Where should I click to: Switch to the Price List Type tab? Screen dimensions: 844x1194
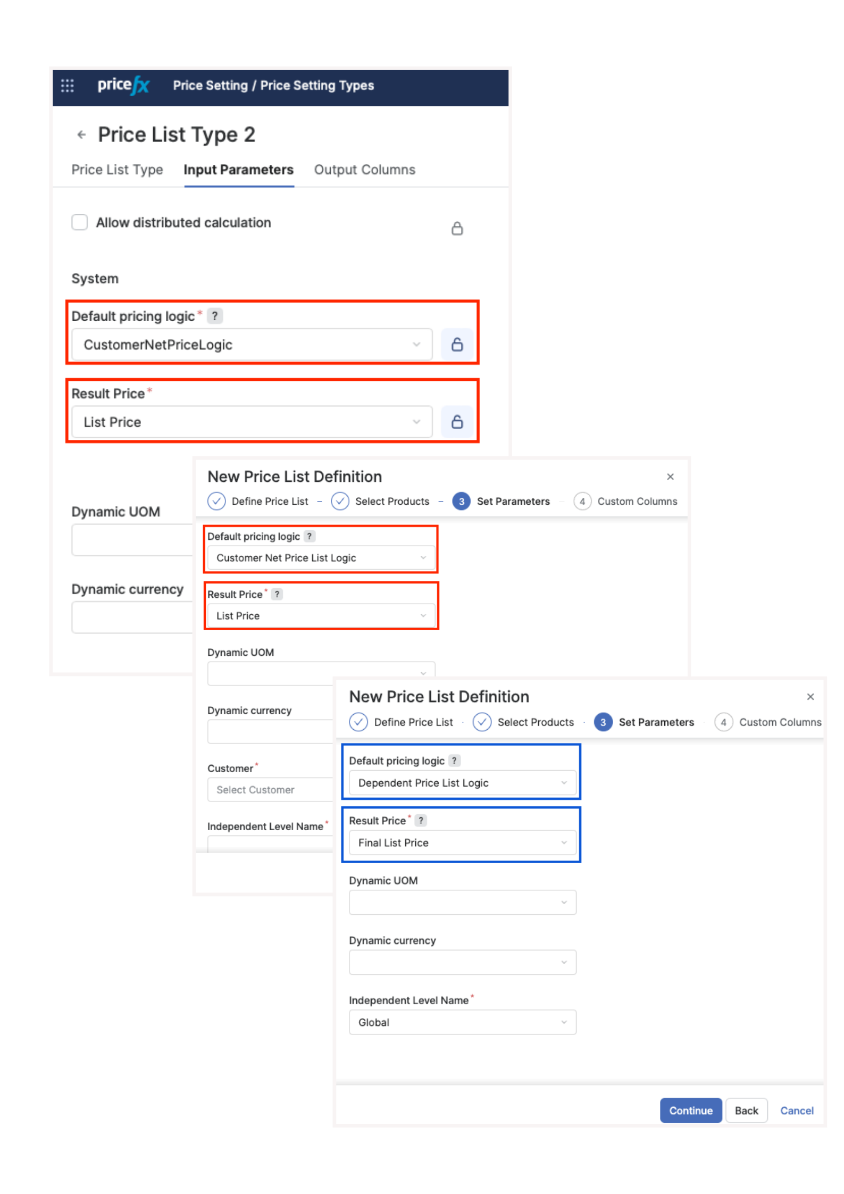point(117,170)
